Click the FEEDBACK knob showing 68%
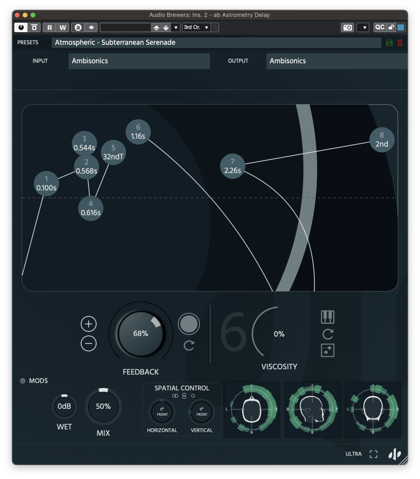Viewport: 420px width, 479px height. click(x=141, y=333)
